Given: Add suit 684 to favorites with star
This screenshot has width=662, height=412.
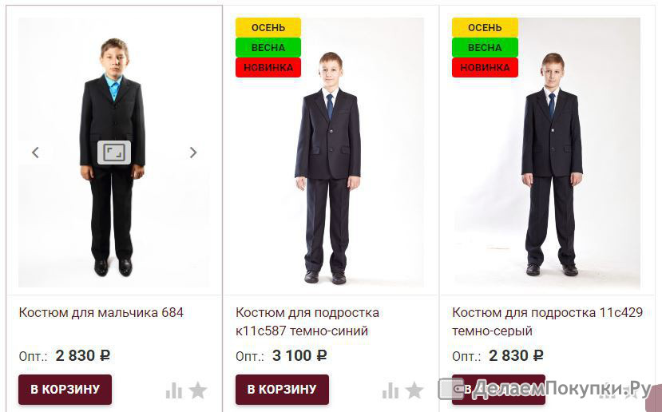Looking at the screenshot, I should [198, 390].
